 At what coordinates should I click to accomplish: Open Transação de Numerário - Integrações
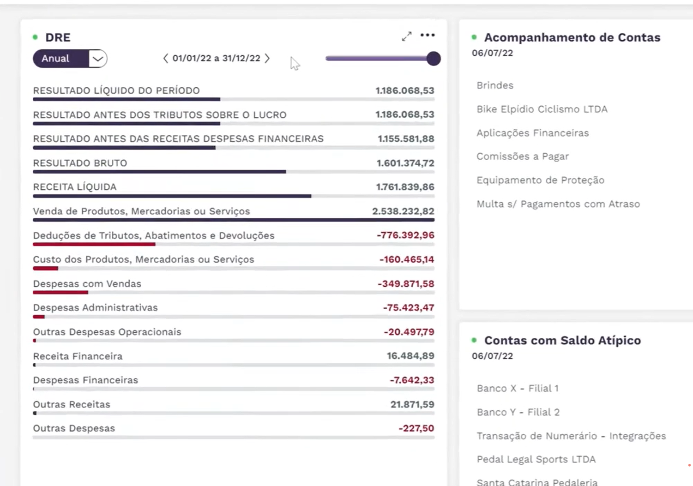click(x=571, y=436)
